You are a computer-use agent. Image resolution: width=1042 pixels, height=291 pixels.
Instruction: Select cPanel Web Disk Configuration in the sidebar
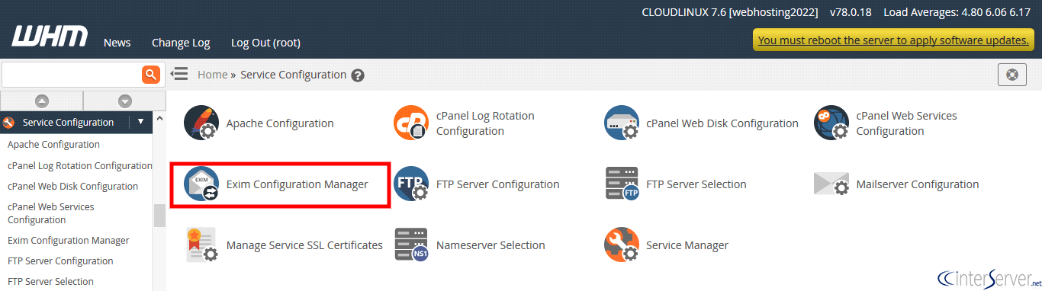73,186
